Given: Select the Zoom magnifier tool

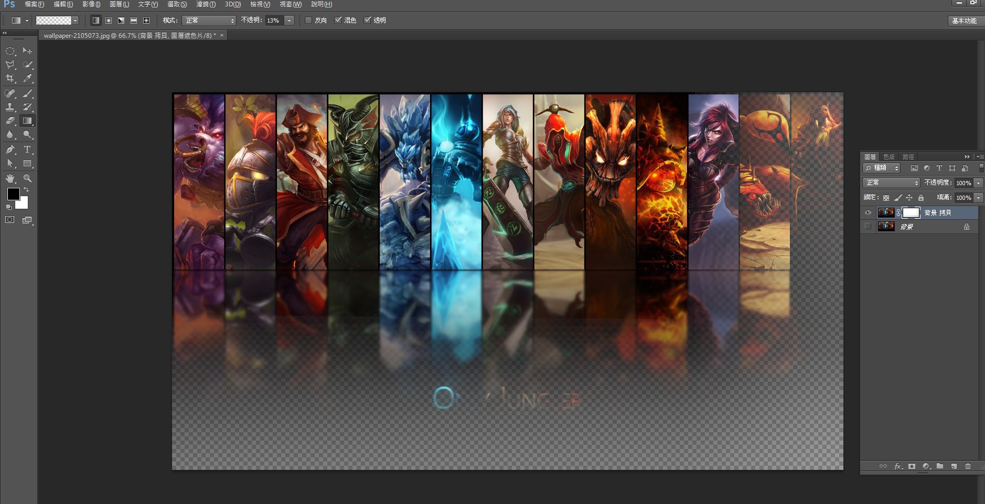Looking at the screenshot, I should (27, 178).
